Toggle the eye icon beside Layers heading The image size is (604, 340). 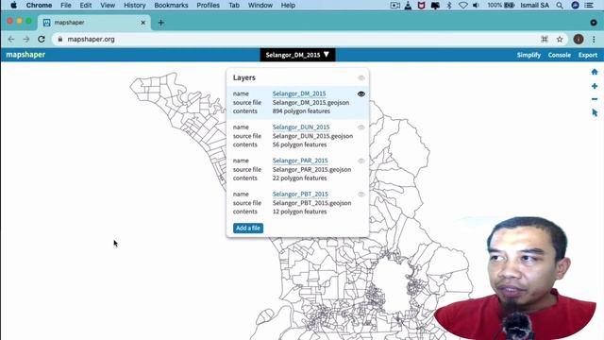click(x=361, y=78)
